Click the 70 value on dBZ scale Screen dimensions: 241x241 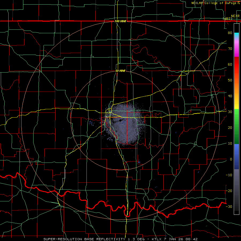click(x=230, y=48)
